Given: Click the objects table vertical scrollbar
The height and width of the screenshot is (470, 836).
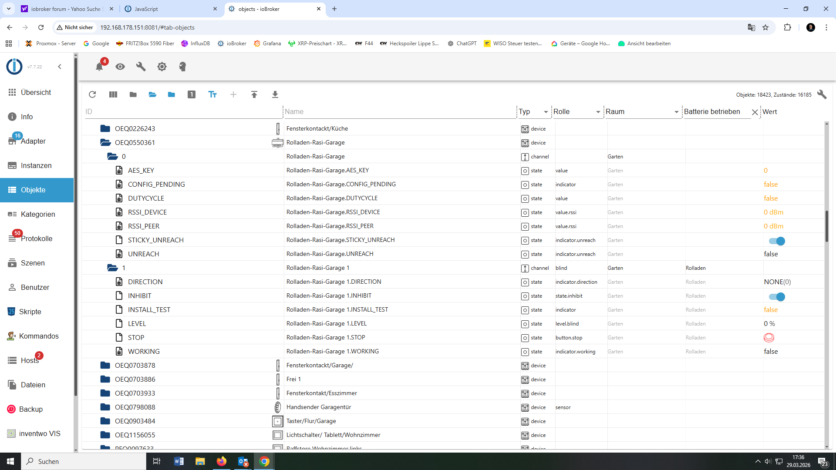Looking at the screenshot, I should point(826,226).
